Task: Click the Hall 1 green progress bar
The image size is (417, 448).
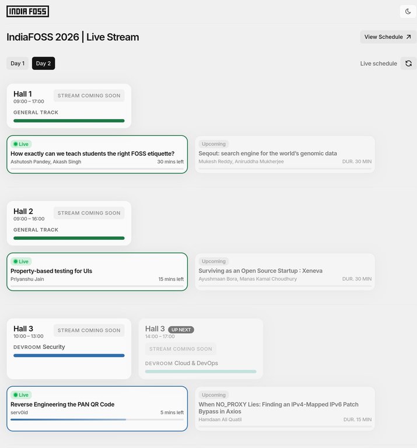Action: pos(69,121)
